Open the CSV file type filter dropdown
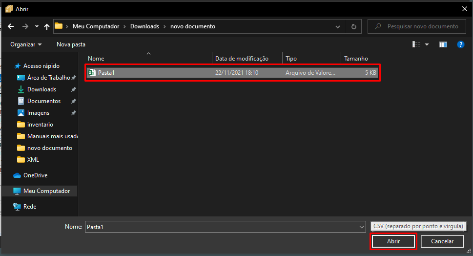Screen dimensions: 473x256 click(x=418, y=226)
